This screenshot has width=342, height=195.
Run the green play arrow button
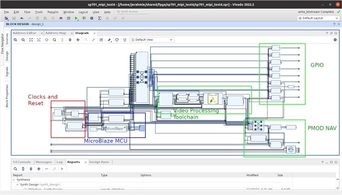point(76,19)
